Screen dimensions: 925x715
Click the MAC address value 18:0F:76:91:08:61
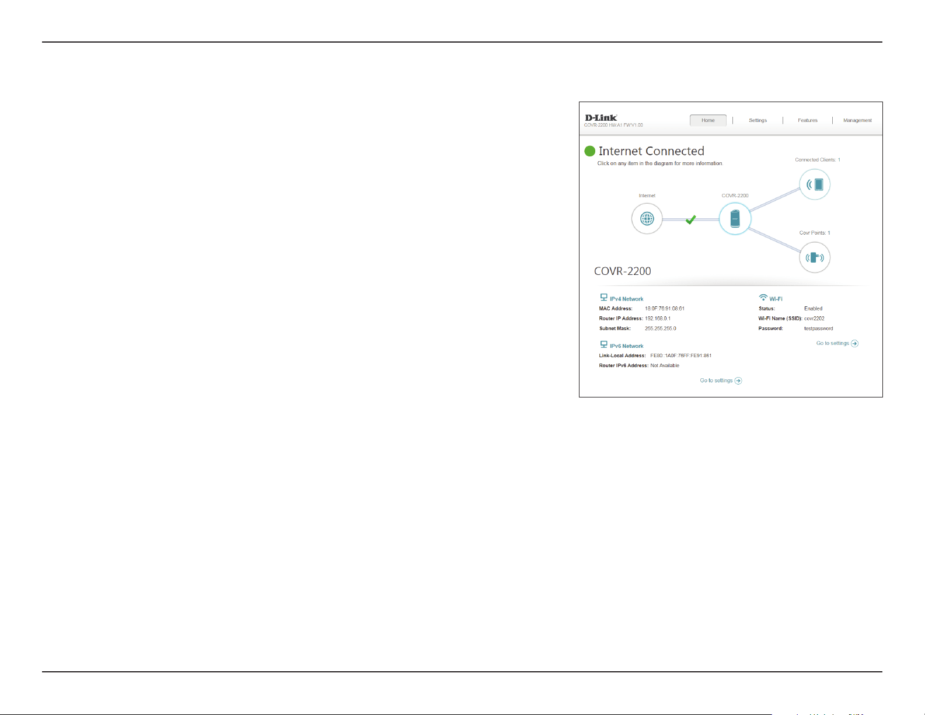pyautogui.click(x=665, y=309)
